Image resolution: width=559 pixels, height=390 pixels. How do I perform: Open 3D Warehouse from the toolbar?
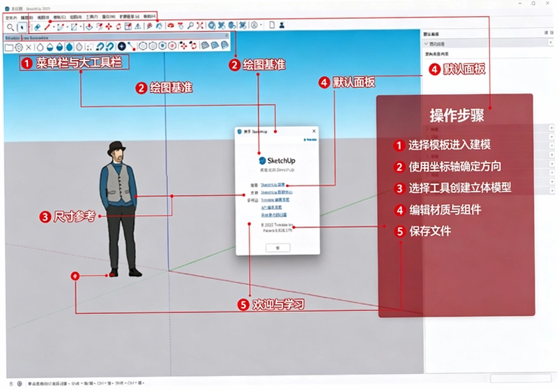coord(212,25)
